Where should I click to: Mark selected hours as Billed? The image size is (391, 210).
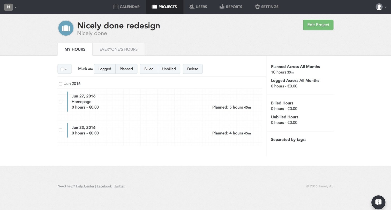tap(149, 69)
